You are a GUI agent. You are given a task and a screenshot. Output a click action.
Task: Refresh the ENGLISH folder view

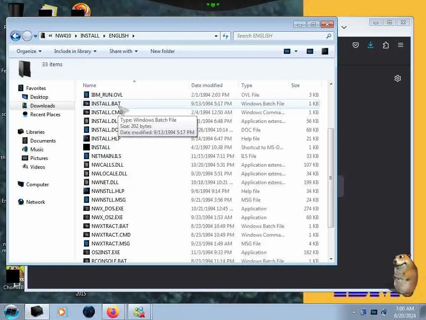click(x=225, y=36)
